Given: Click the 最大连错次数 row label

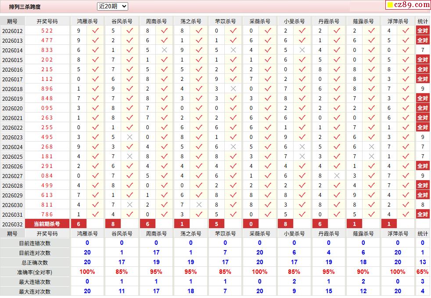Looking at the screenshot, I should point(35,282).
